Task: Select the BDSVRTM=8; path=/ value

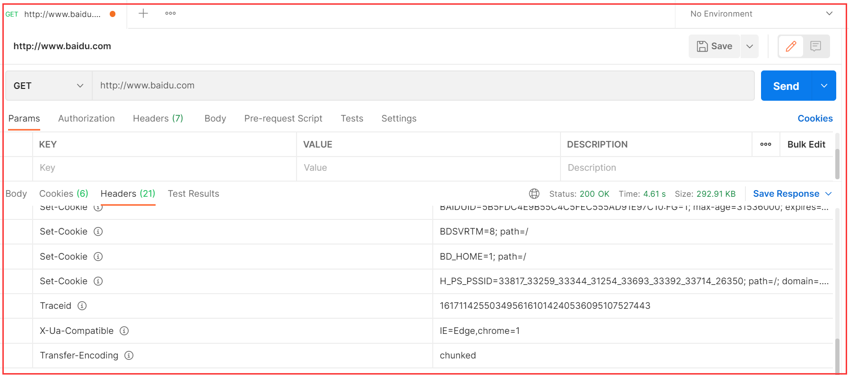Action: click(484, 232)
